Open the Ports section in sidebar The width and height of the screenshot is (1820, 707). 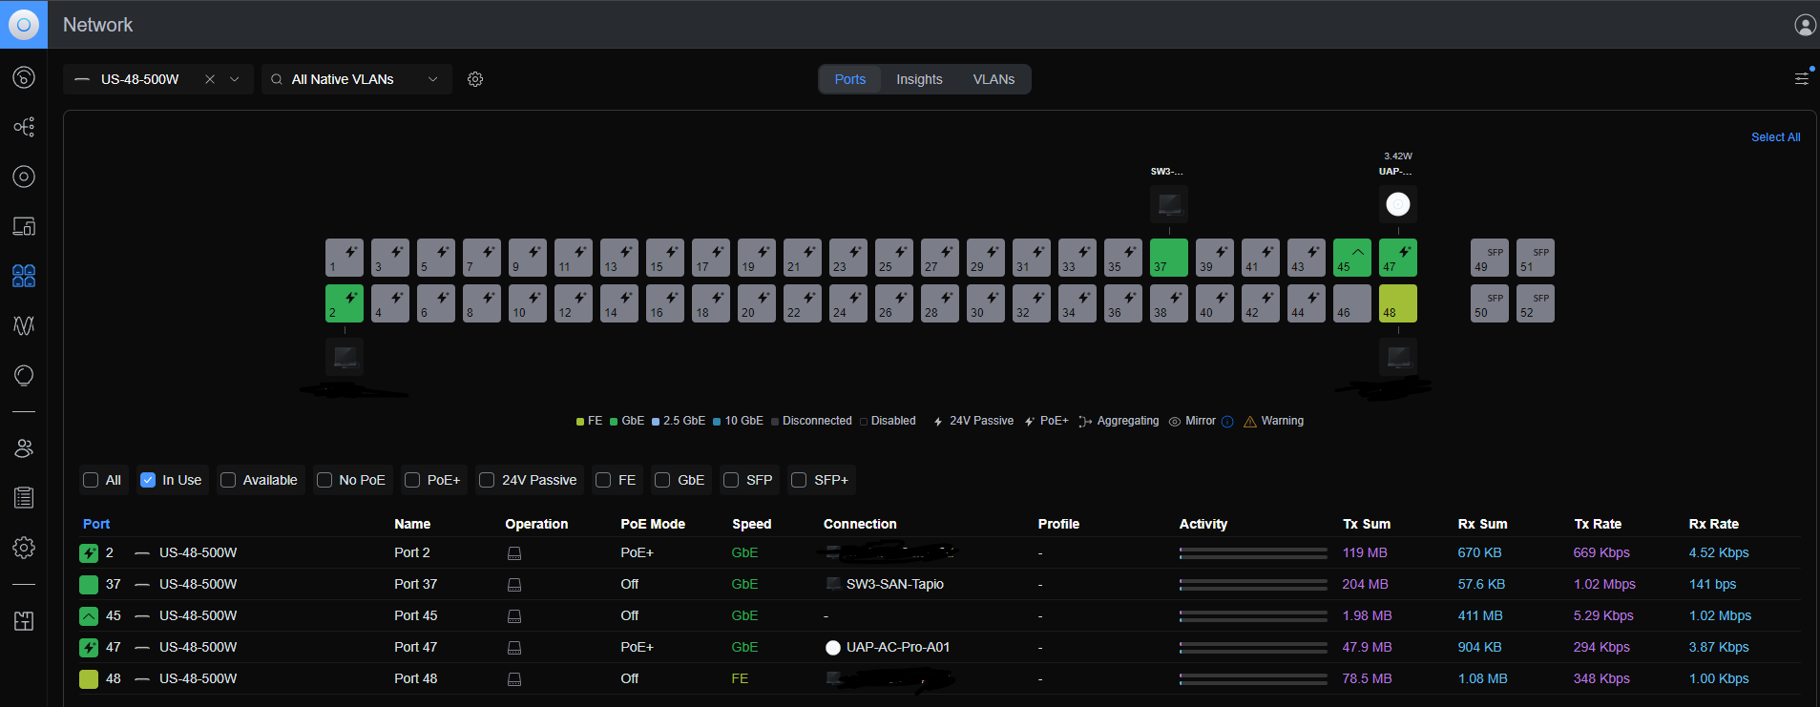[24, 276]
